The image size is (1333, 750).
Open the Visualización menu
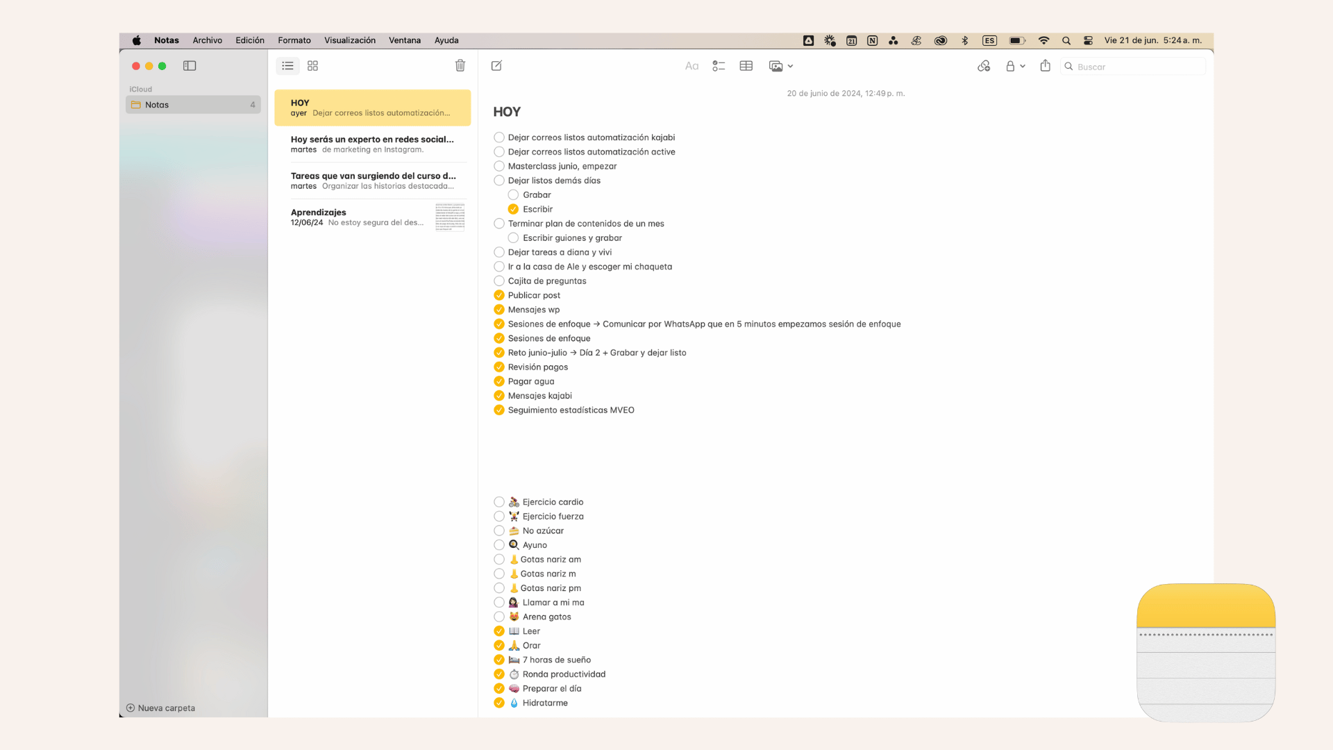pyautogui.click(x=349, y=40)
